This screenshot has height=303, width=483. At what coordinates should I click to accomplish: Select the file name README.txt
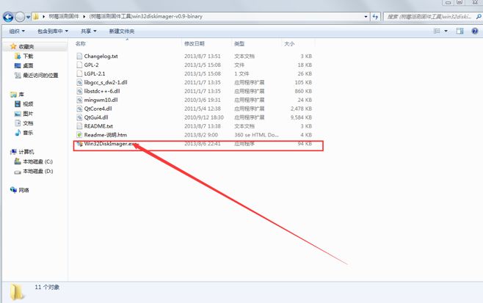(x=98, y=126)
